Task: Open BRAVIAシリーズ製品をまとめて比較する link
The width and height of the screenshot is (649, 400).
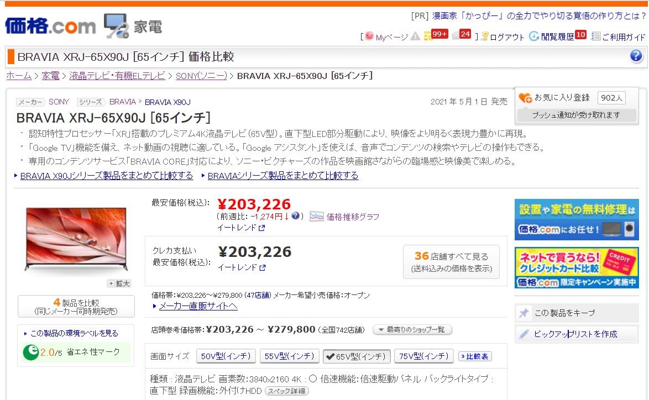Action: coord(282,176)
